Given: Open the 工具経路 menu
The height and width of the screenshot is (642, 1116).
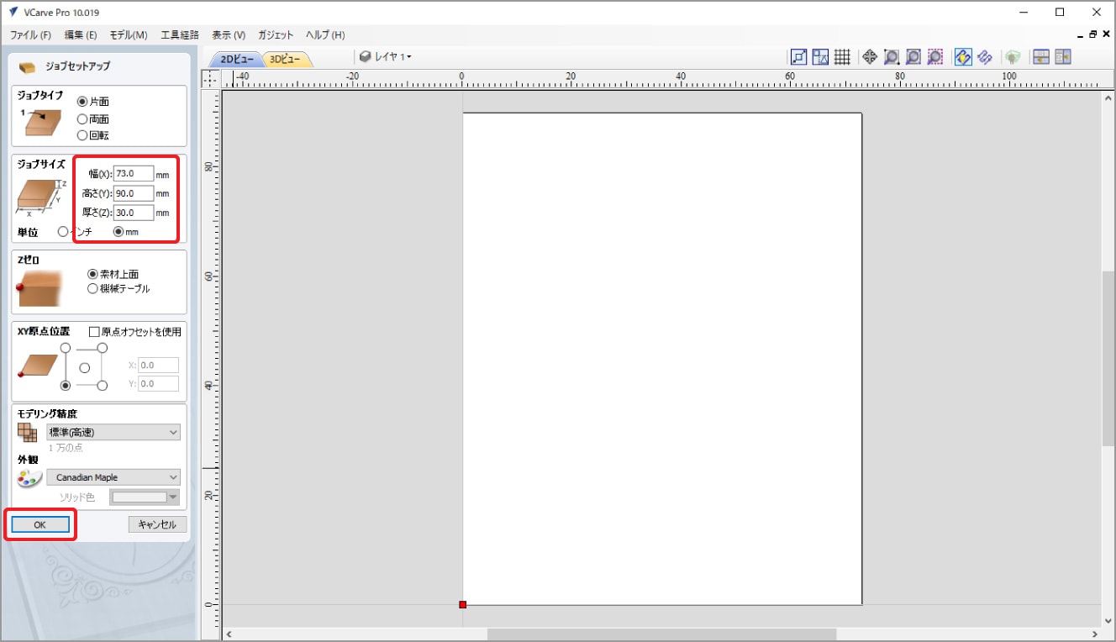Looking at the screenshot, I should pyautogui.click(x=179, y=34).
